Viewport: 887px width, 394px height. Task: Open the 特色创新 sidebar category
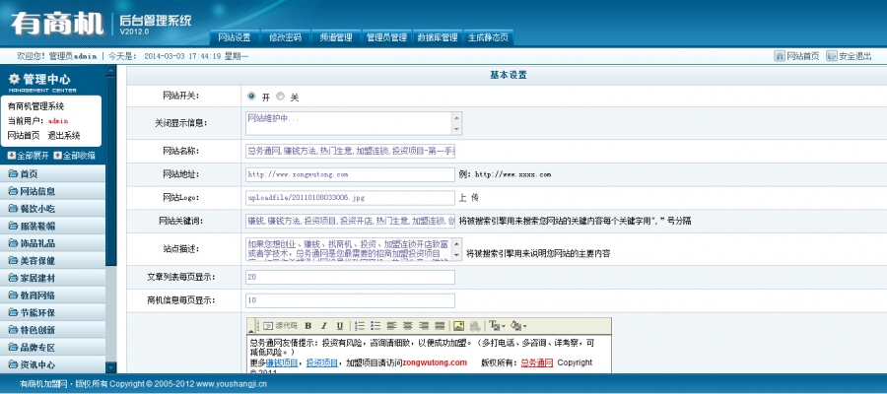52,330
